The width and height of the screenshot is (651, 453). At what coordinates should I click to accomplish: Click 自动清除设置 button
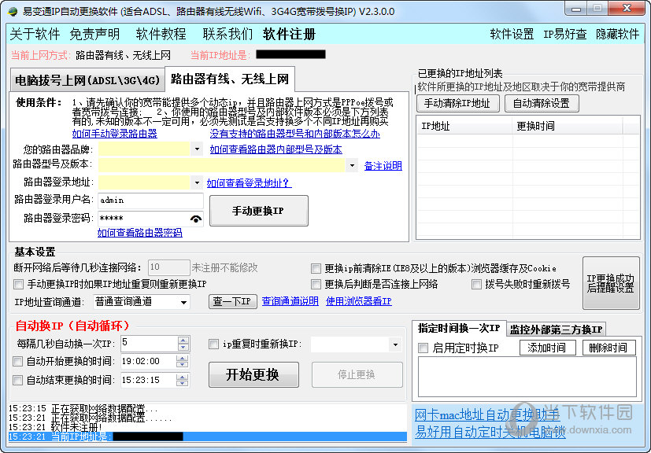pyautogui.click(x=542, y=103)
